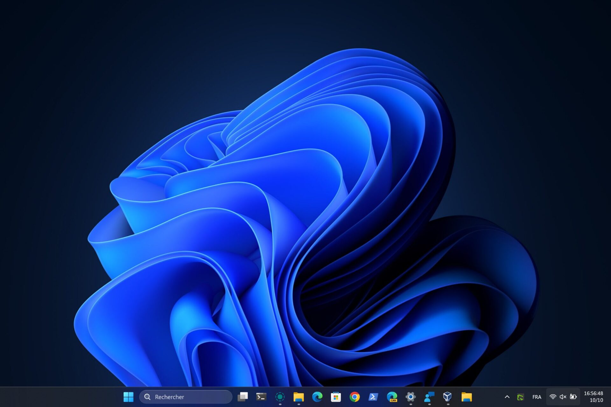The width and height of the screenshot is (611, 407).
Task: Switch the FRA input language indicator
Action: (537, 397)
